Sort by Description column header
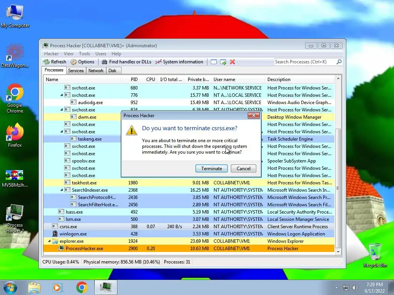This screenshot has width=394, height=295. (x=300, y=79)
